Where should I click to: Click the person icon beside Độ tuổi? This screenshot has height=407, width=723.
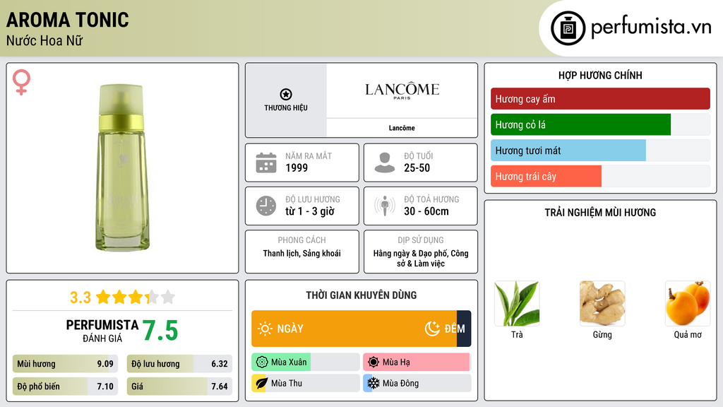(x=385, y=163)
